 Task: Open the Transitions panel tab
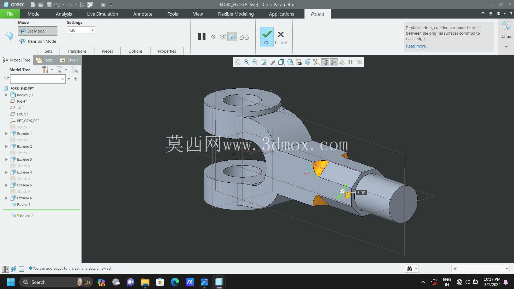point(77,51)
